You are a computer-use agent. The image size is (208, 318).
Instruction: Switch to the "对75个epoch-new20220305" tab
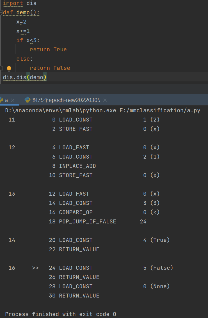[66, 100]
